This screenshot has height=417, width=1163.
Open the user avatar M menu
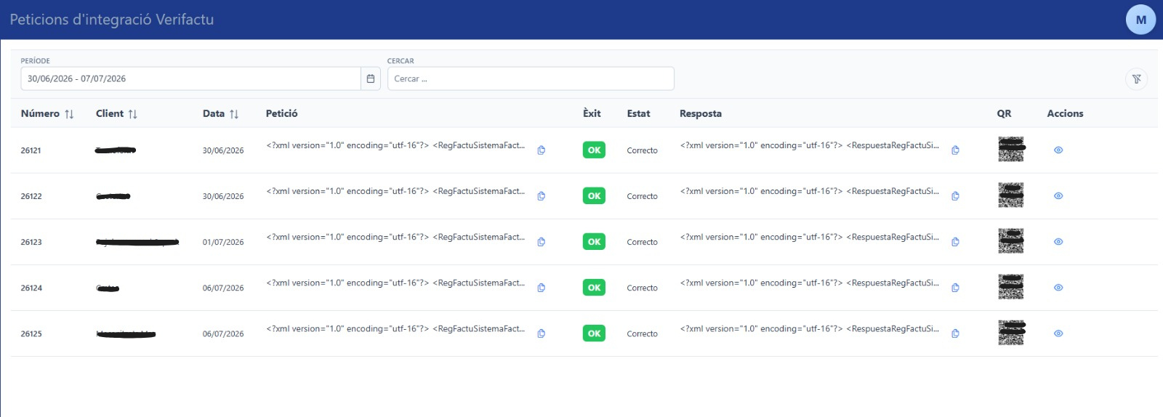click(x=1140, y=20)
